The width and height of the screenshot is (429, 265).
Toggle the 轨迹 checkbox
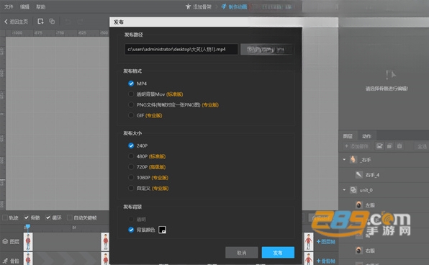tap(5, 217)
